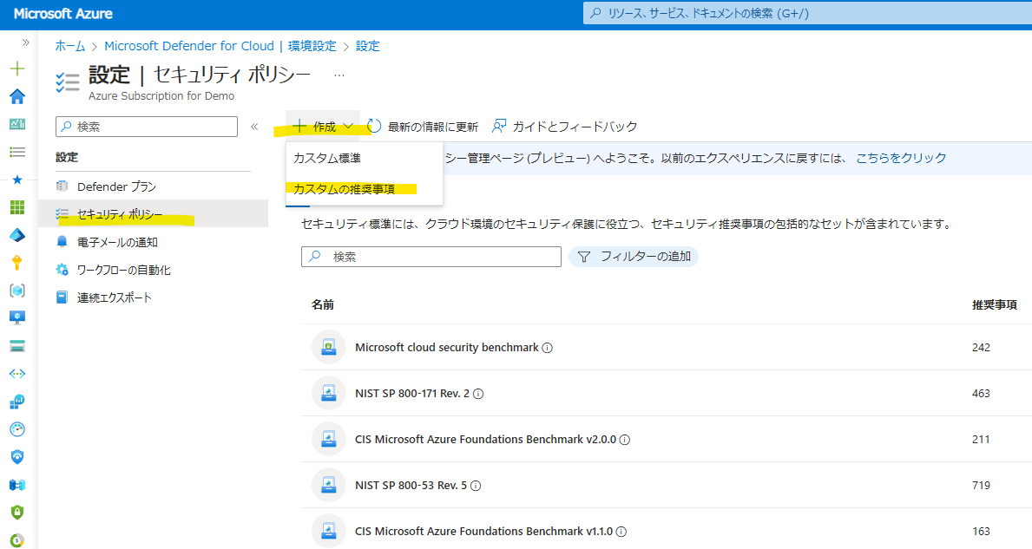Click the Security policy checklist title icon
Screen dimensions: 1032x549
68,82
